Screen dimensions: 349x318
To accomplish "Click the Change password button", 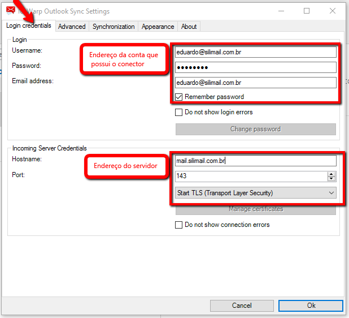I will [x=255, y=129].
